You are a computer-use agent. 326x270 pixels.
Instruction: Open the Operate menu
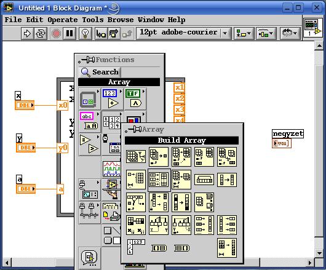point(63,20)
